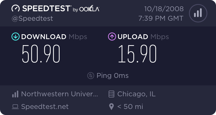Click the location pin icon

pyautogui.click(x=111, y=107)
